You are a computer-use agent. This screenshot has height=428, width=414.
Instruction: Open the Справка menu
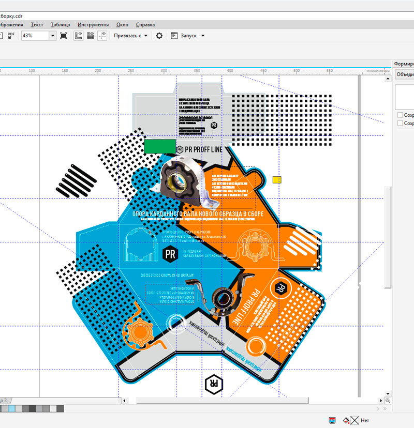pyautogui.click(x=145, y=24)
